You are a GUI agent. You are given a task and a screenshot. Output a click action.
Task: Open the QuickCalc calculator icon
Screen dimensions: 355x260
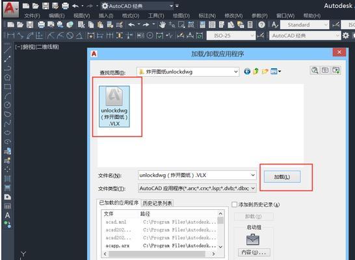pyautogui.click(x=250, y=25)
